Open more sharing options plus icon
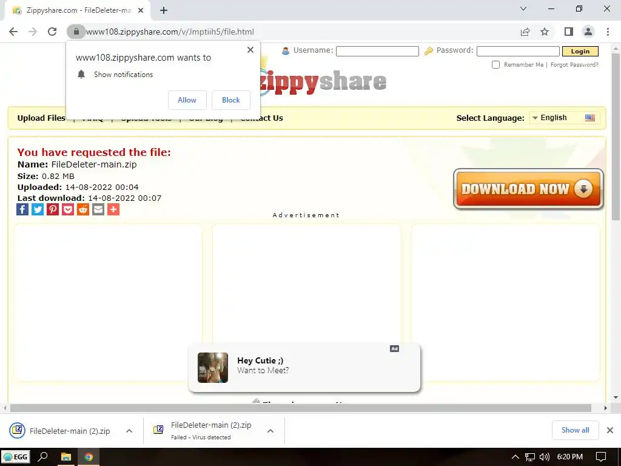The width and height of the screenshot is (621, 466). (113, 209)
